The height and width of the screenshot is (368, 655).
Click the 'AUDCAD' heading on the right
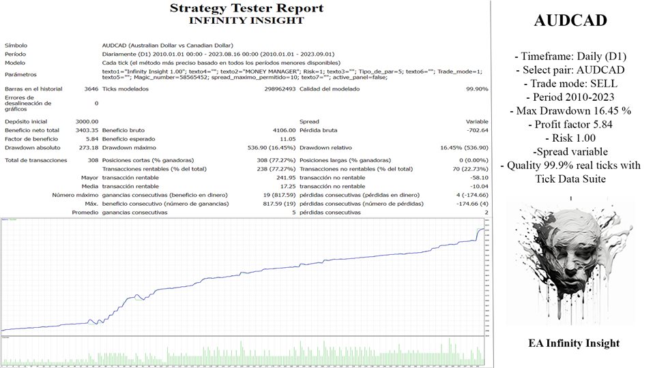point(570,20)
